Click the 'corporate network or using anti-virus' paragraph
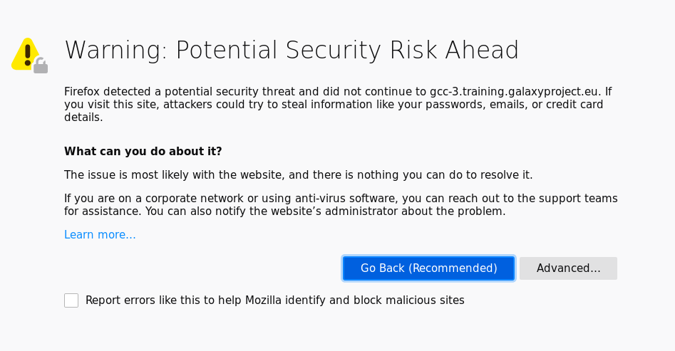The height and width of the screenshot is (351, 675). click(341, 205)
